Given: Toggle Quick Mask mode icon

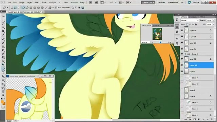Looking at the screenshot, I should pos(3,107).
